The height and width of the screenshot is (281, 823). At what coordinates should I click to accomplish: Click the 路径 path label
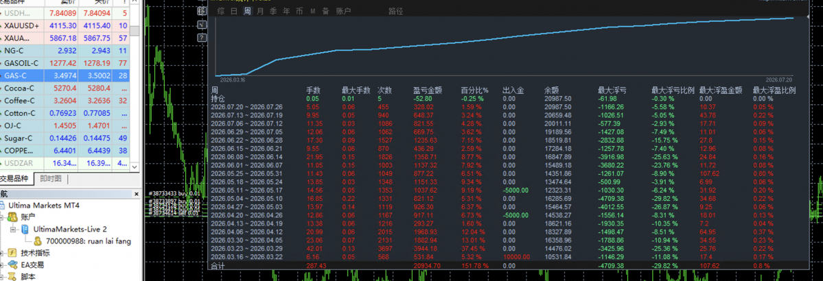[x=396, y=11]
